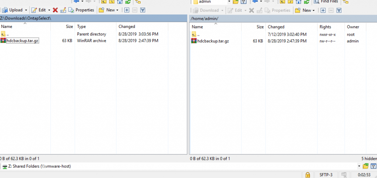Viewport: 377px width, 178px height.
Task: Click the 0:02:53 session timer
Action: (x=364, y=175)
